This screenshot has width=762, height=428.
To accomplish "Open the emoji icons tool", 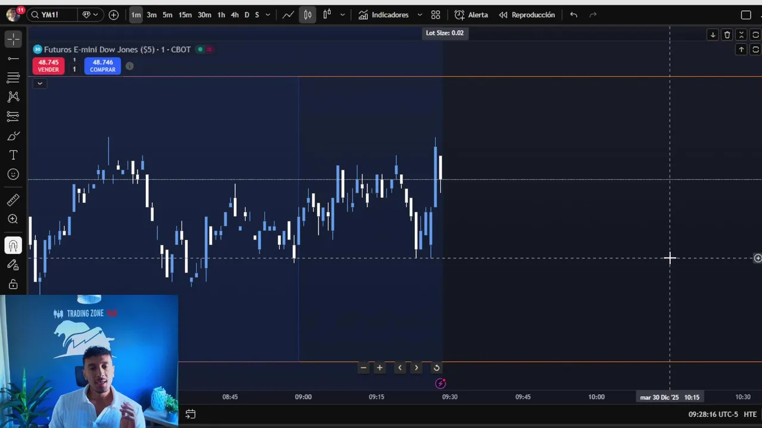I will tap(13, 174).
